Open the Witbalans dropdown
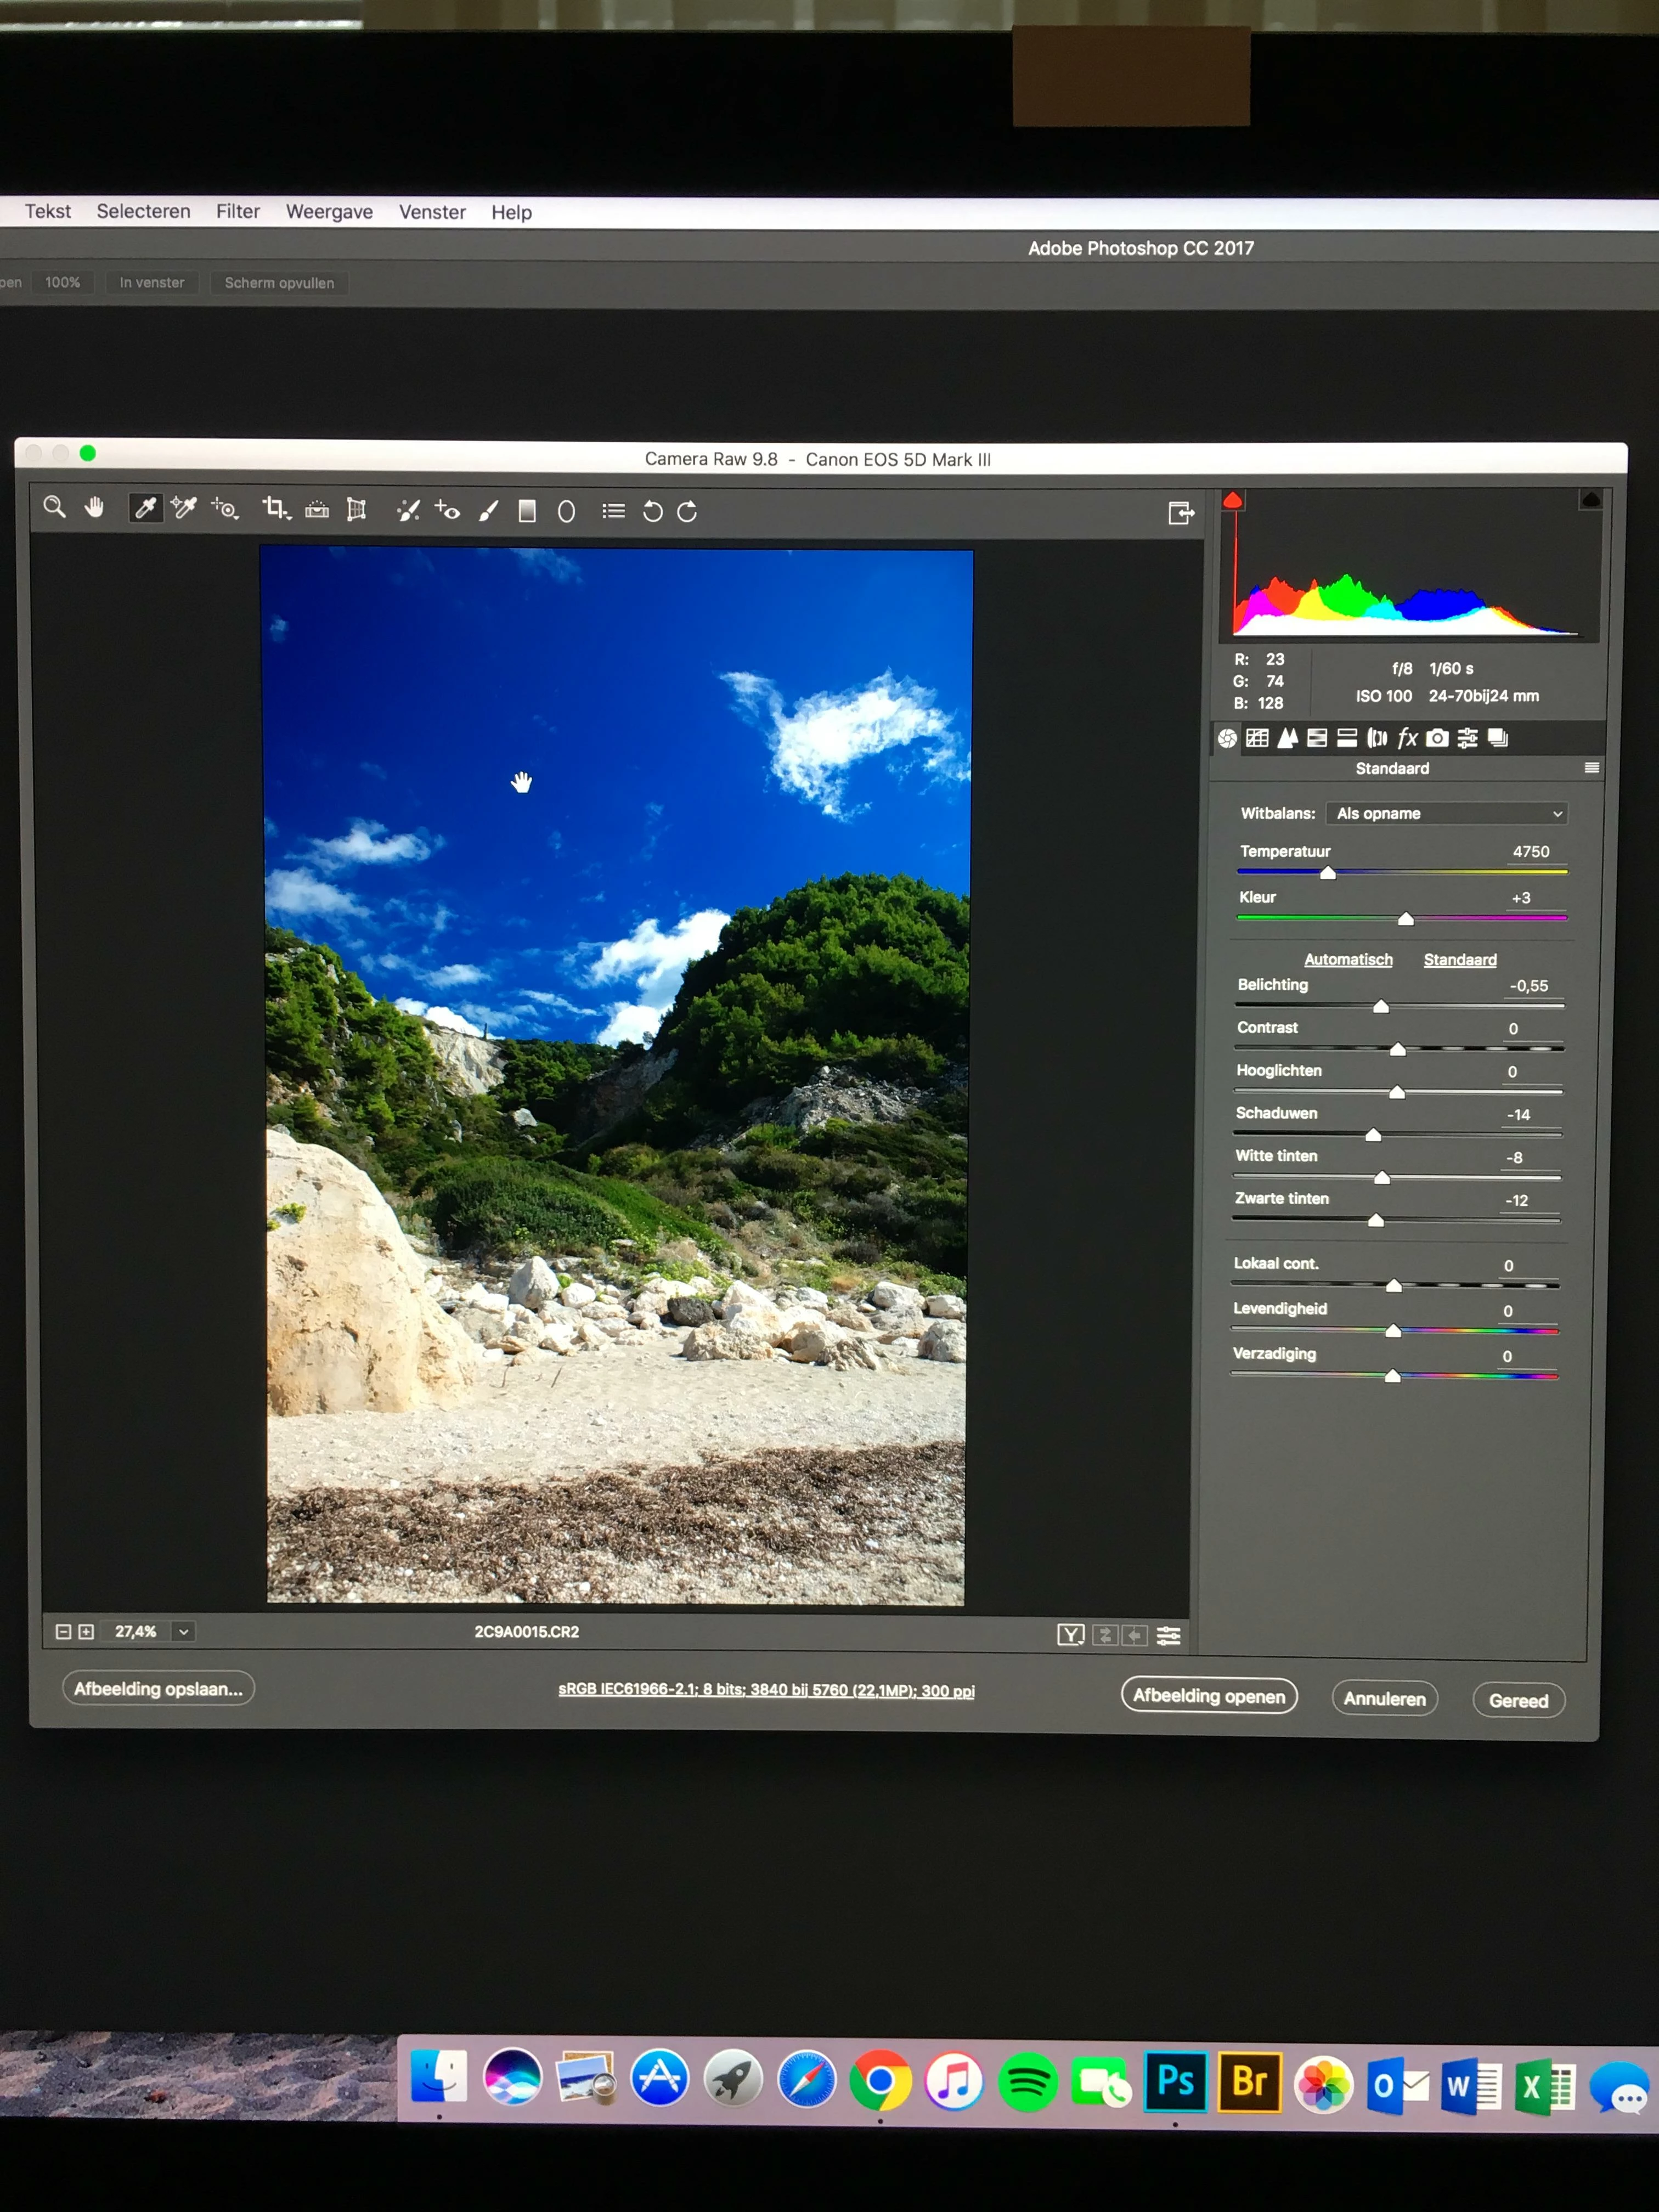The width and height of the screenshot is (1659, 2212). click(x=1446, y=813)
